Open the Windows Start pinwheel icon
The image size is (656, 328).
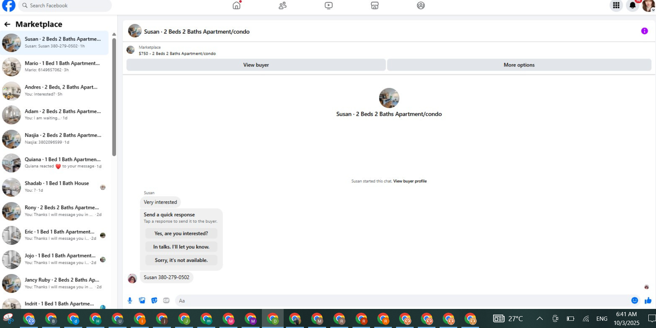click(8, 318)
